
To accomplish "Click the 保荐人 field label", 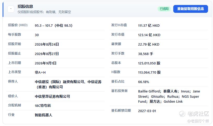I will pyautogui.click(x=13, y=81).
